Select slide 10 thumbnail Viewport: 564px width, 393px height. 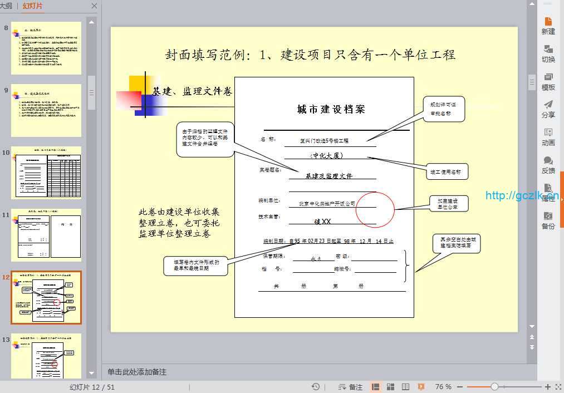(x=46, y=173)
